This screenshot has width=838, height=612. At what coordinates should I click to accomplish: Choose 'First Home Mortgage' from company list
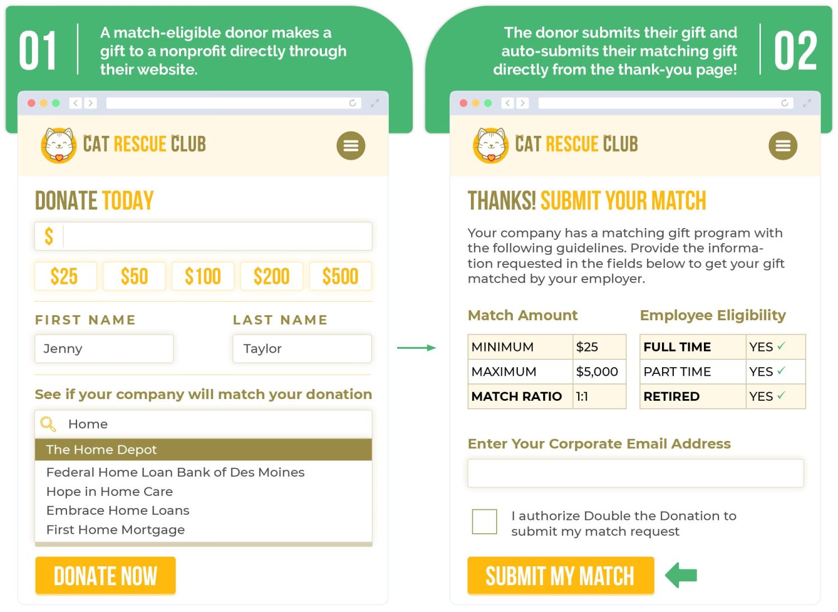(x=115, y=529)
